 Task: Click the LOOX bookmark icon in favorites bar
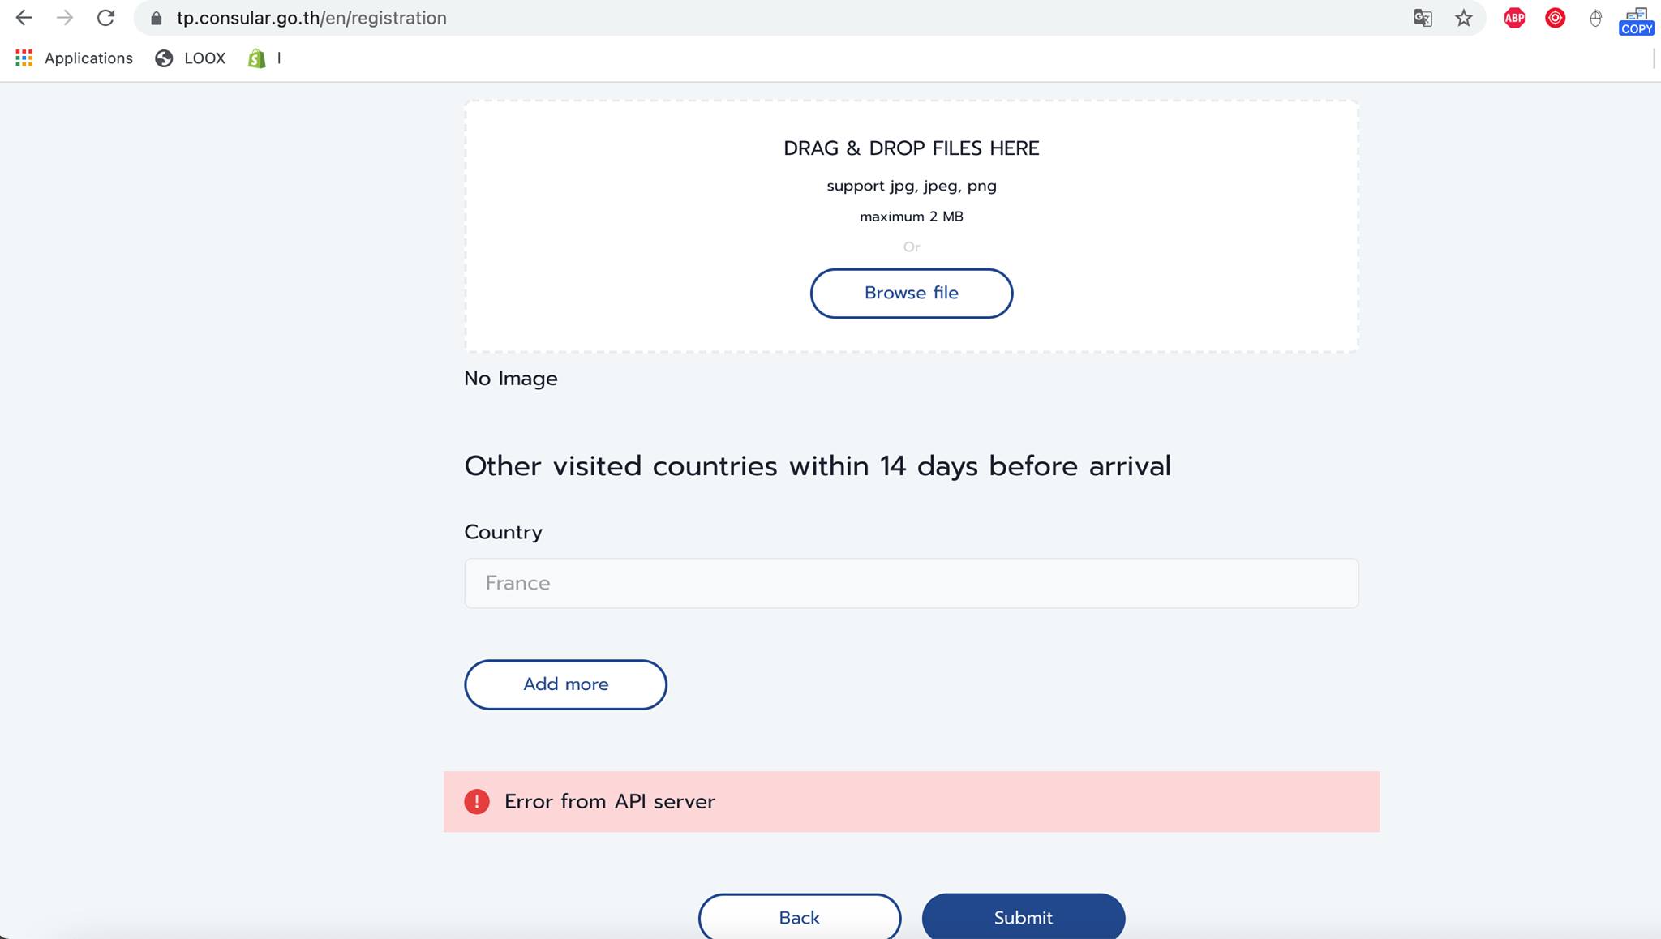tap(163, 57)
